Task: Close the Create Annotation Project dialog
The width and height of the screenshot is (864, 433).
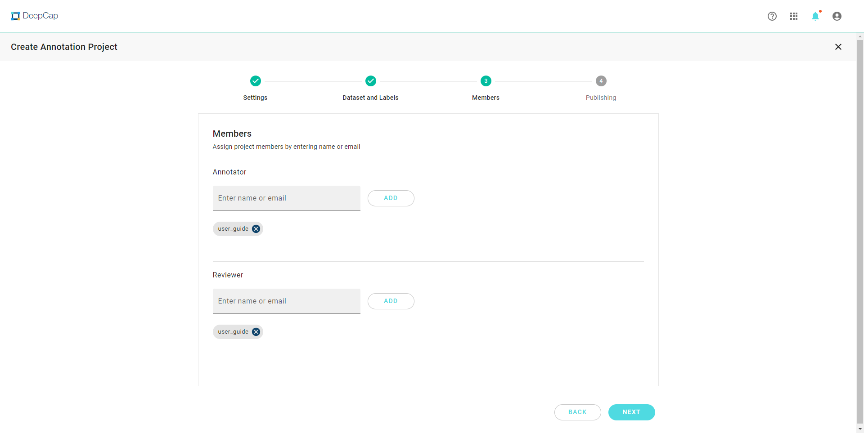Action: point(838,47)
